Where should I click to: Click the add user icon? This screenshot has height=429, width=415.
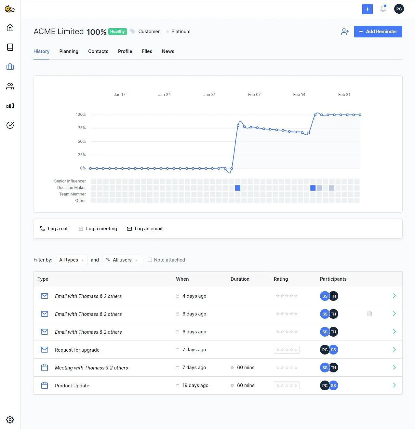(345, 32)
